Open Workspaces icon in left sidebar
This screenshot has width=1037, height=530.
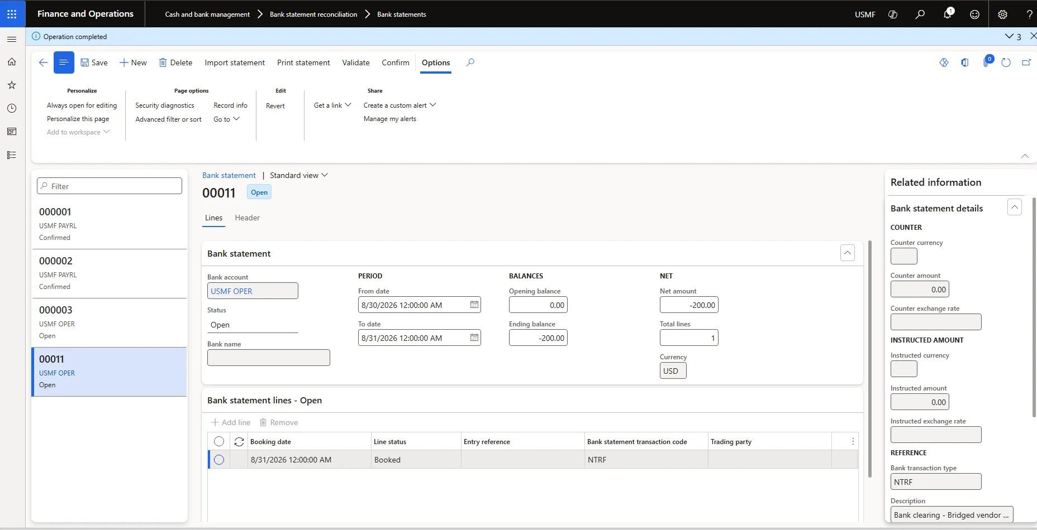12,132
